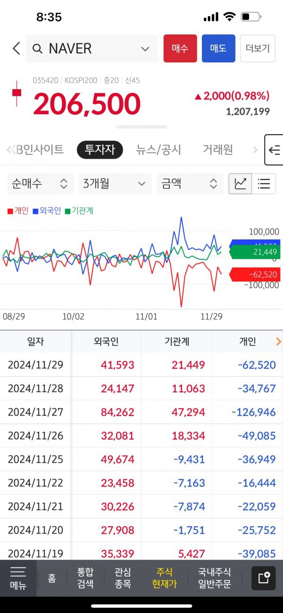Screen dimensions: 283x613
Task: Switch to the 거래원 tab
Action: tap(217, 150)
